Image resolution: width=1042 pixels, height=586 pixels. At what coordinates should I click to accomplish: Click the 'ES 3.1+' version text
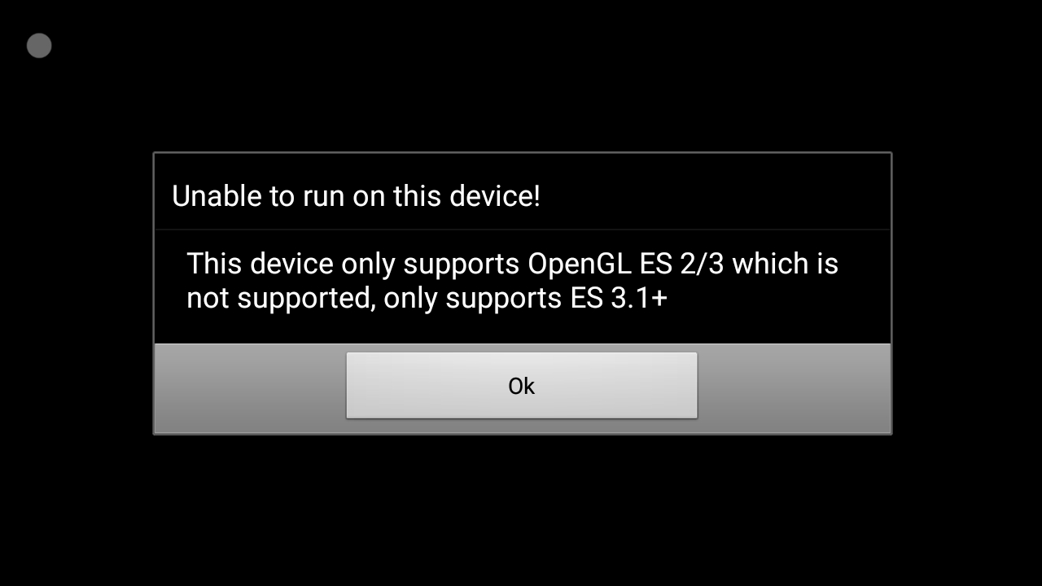(615, 299)
